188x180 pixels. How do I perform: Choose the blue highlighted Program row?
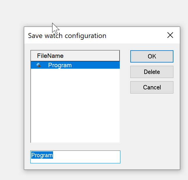[x=75, y=65]
